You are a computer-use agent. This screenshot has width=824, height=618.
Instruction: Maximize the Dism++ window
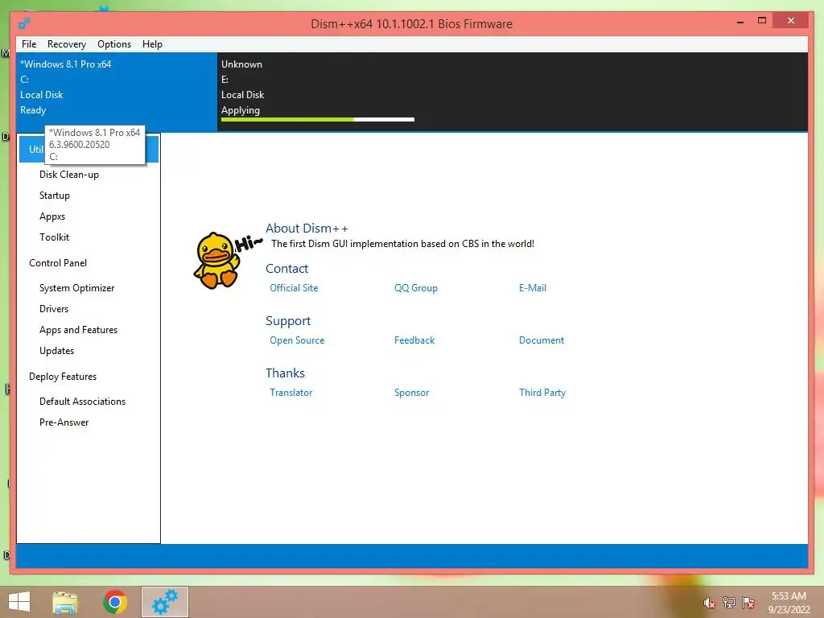[x=762, y=21]
